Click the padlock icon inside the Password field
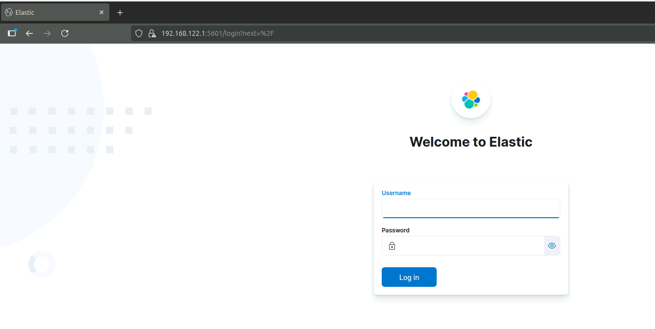The image size is (655, 329). click(392, 246)
